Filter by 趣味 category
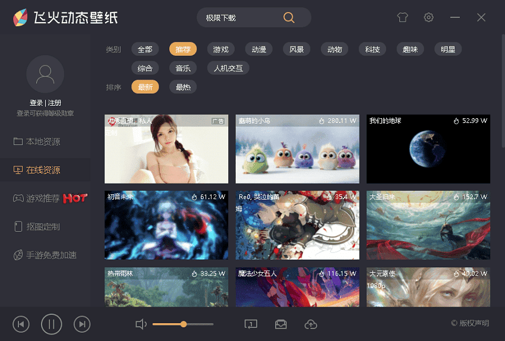This screenshot has width=505, height=341. (410, 49)
